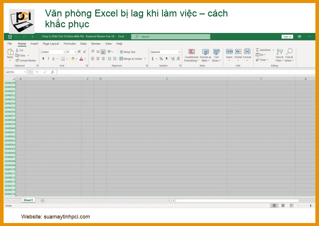Open the font size 11 dropdown
Viewport: 319px width, 226px height.
tap(75, 52)
